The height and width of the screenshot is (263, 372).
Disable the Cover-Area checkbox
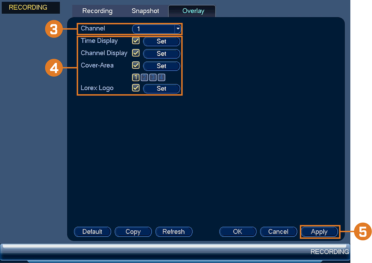click(136, 65)
